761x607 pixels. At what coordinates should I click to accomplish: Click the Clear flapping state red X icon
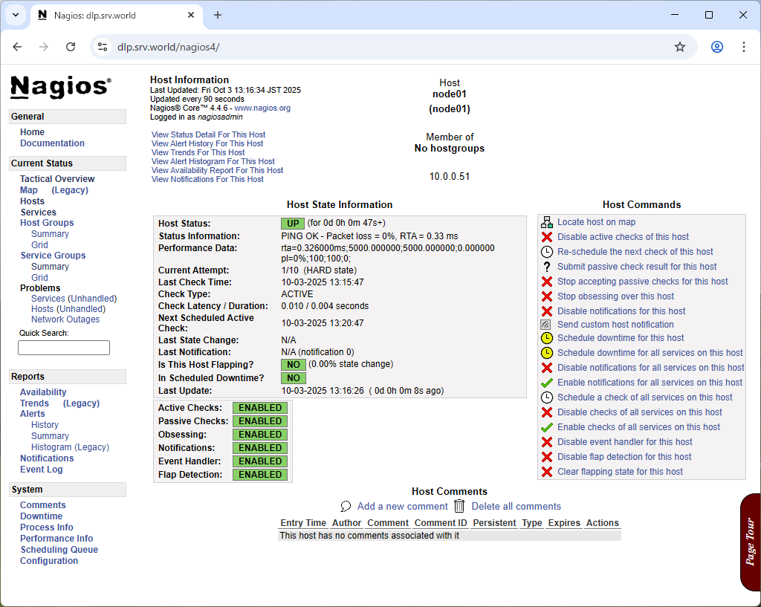[x=546, y=471]
